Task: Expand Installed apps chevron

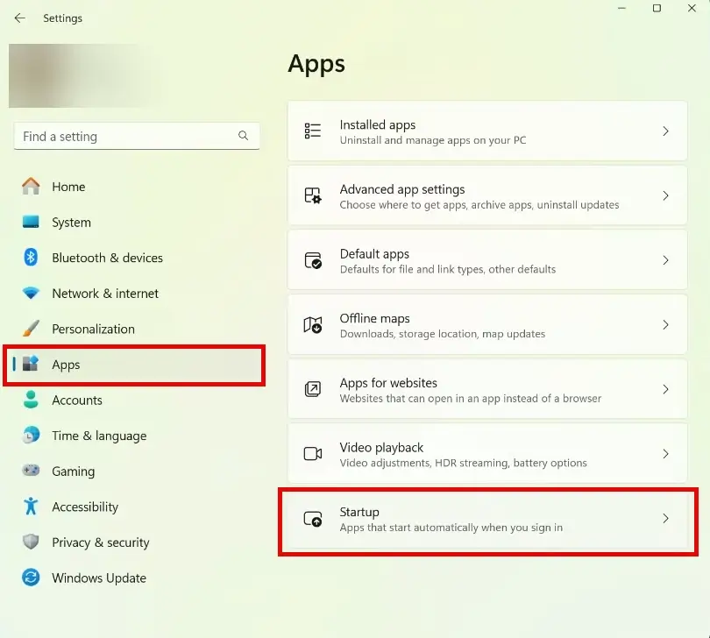Action: point(665,131)
